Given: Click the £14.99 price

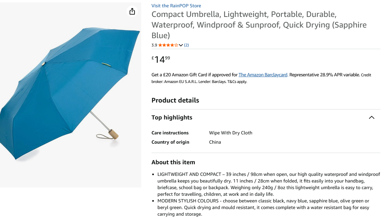Looking at the screenshot, I should tap(161, 59).
